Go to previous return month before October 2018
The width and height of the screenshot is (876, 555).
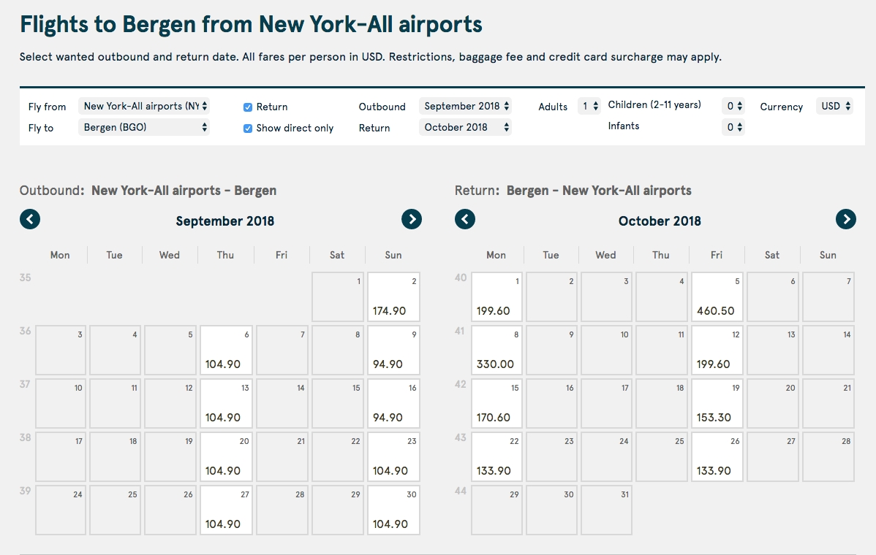465,219
